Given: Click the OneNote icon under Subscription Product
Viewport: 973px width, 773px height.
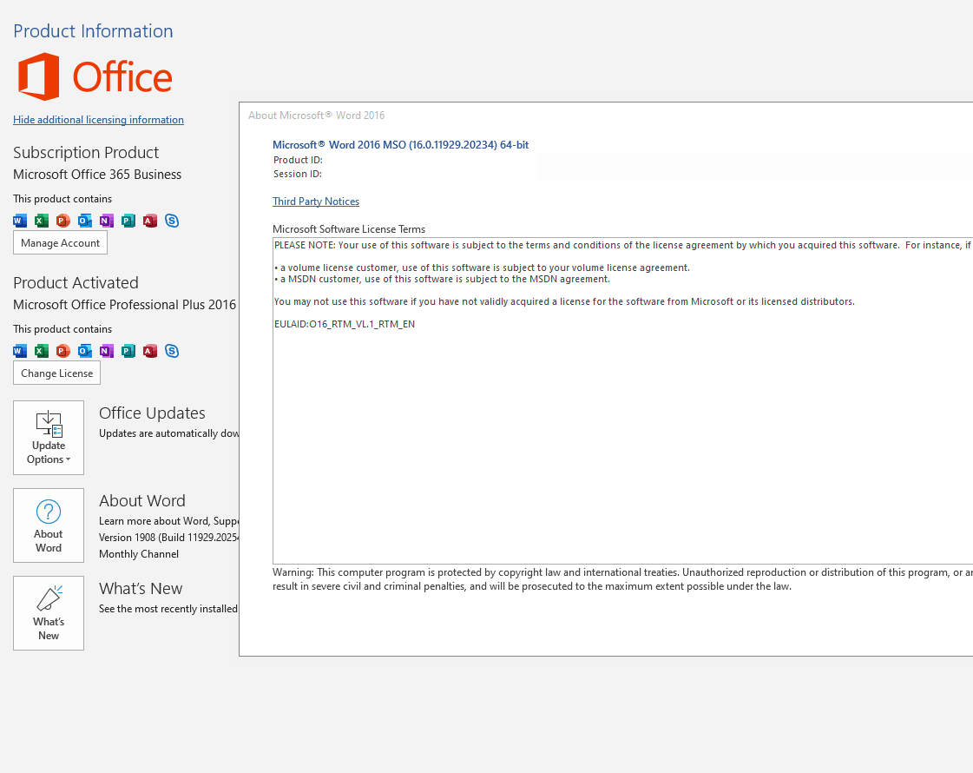Looking at the screenshot, I should 107,221.
